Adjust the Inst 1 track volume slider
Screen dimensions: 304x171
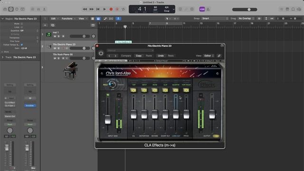[80, 36]
